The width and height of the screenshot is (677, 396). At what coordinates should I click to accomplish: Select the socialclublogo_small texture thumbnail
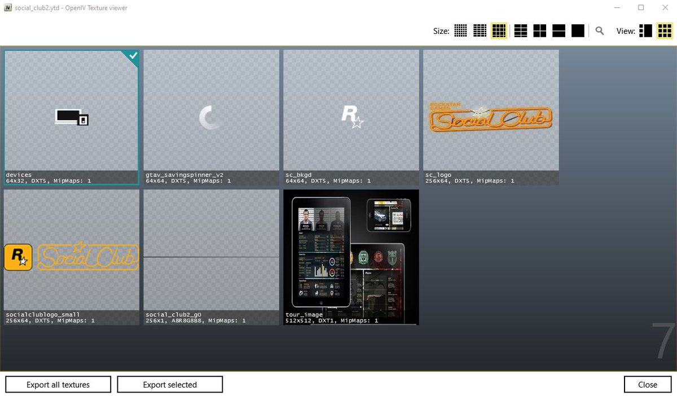click(72, 257)
